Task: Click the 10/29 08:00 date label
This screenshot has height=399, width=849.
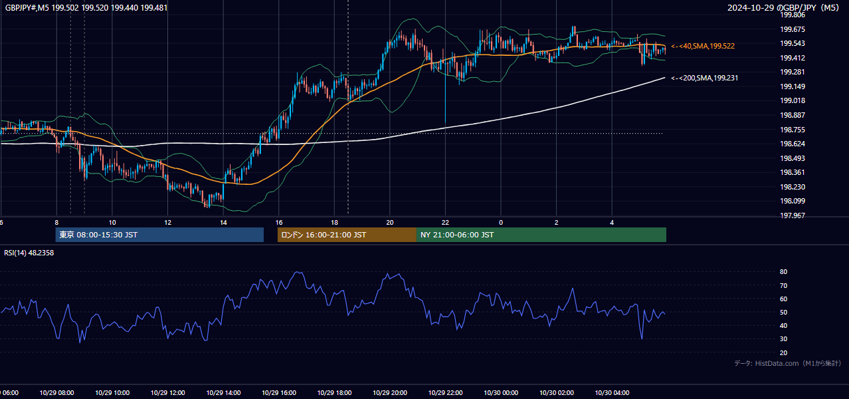Action: coord(56,392)
